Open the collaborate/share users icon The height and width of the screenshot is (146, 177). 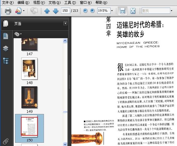tap(18, 11)
